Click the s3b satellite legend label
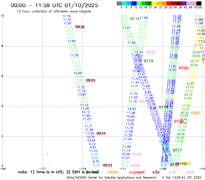Image resolution: width=205 pixels, height=180 pixels. [172, 172]
